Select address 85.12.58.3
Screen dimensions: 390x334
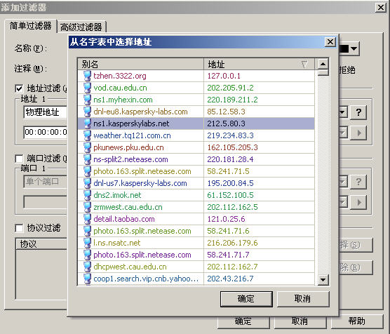point(226,112)
